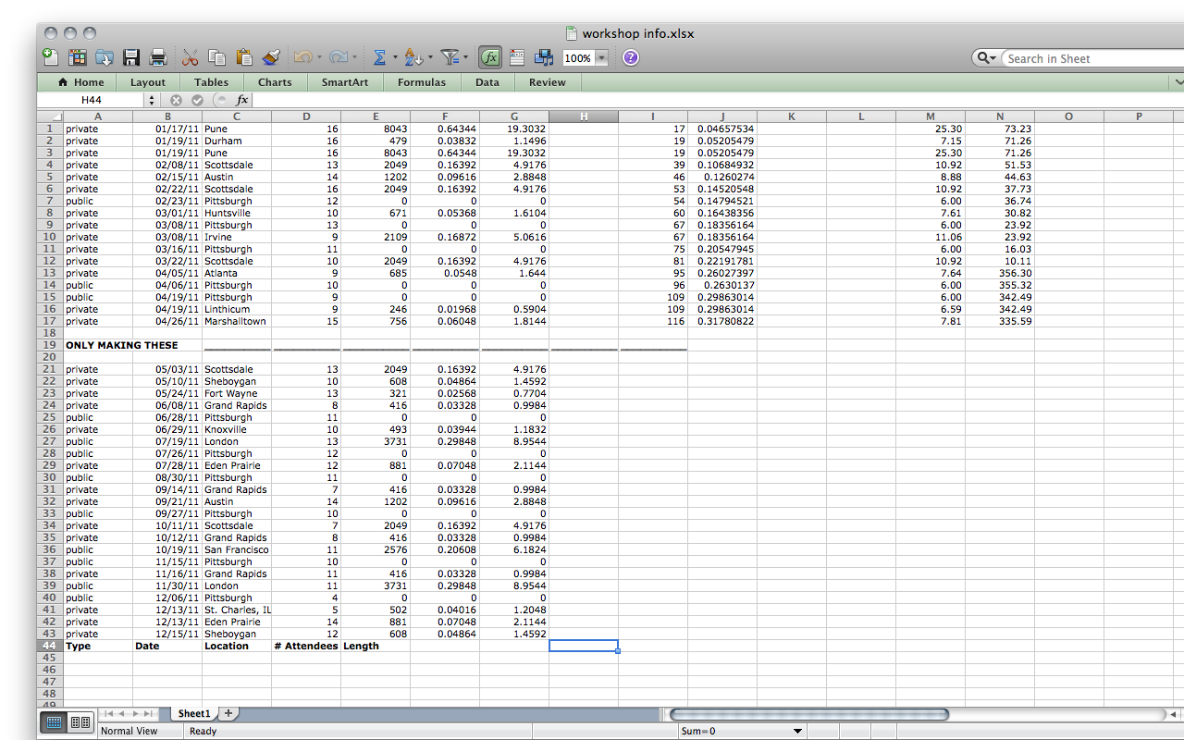The height and width of the screenshot is (740, 1184).
Task: Switch to Page Layout view button
Action: click(x=80, y=722)
